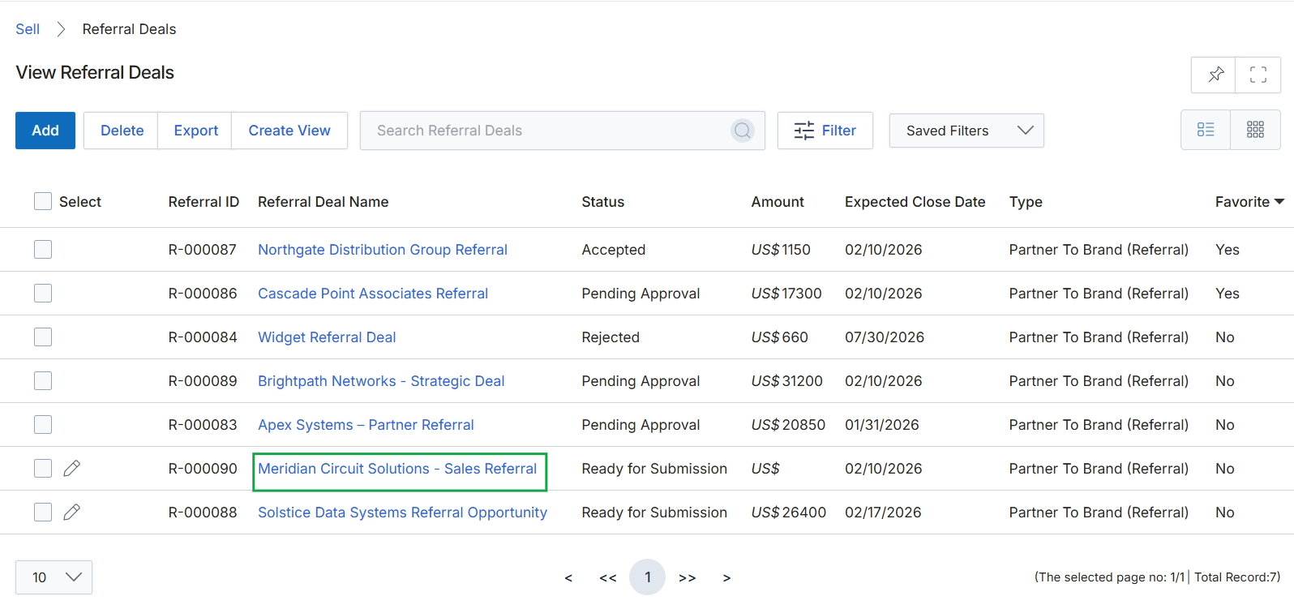Click the 01/31/2026 close date cell
Image resolution: width=1294 pixels, height=609 pixels.
coord(882,425)
